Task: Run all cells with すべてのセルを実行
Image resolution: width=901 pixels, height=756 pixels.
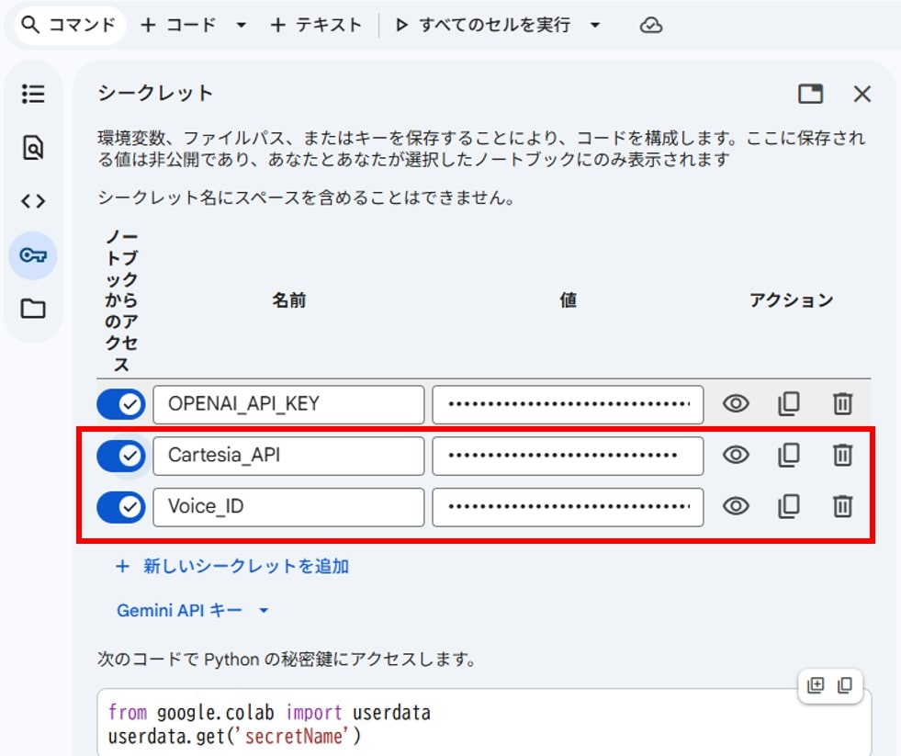Action: pos(486,25)
